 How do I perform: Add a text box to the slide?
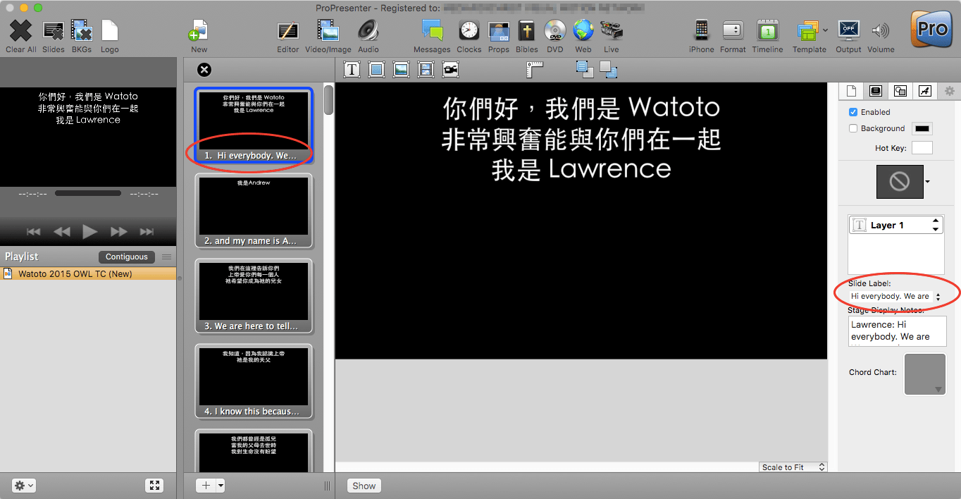pos(352,69)
